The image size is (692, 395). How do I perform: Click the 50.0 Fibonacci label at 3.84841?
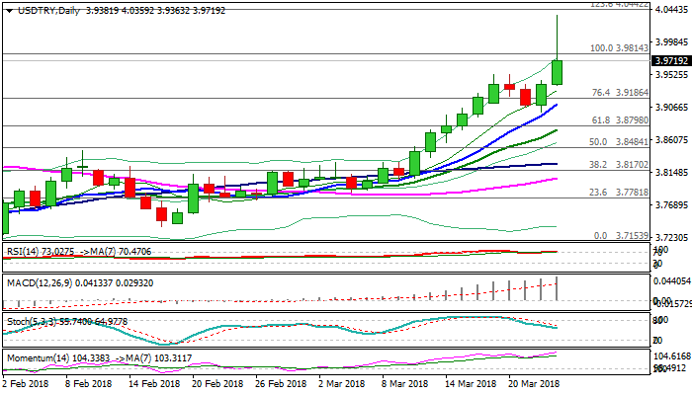[x=619, y=142]
